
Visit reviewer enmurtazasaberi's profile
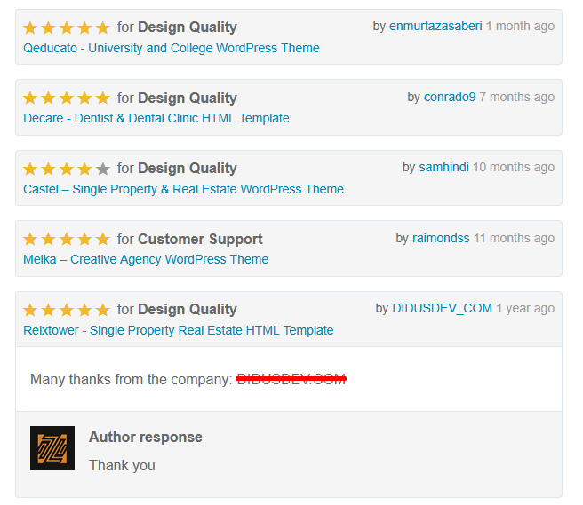tap(435, 26)
